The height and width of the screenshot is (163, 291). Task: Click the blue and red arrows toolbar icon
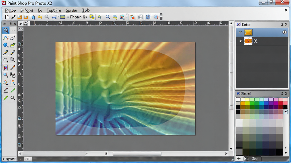[156, 17]
